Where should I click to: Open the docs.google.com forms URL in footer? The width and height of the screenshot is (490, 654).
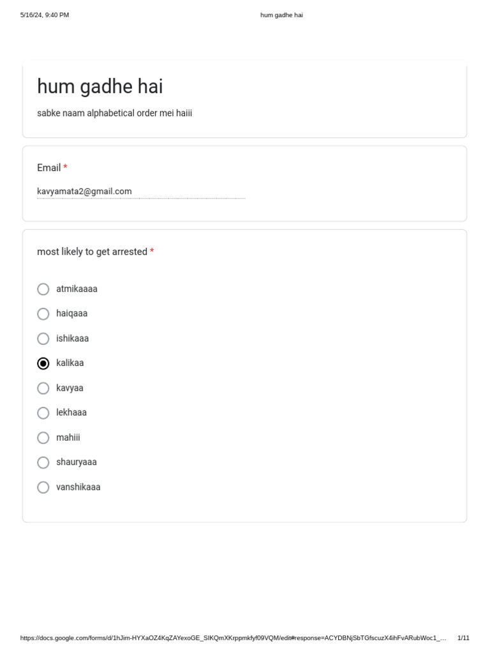[x=233, y=638]
